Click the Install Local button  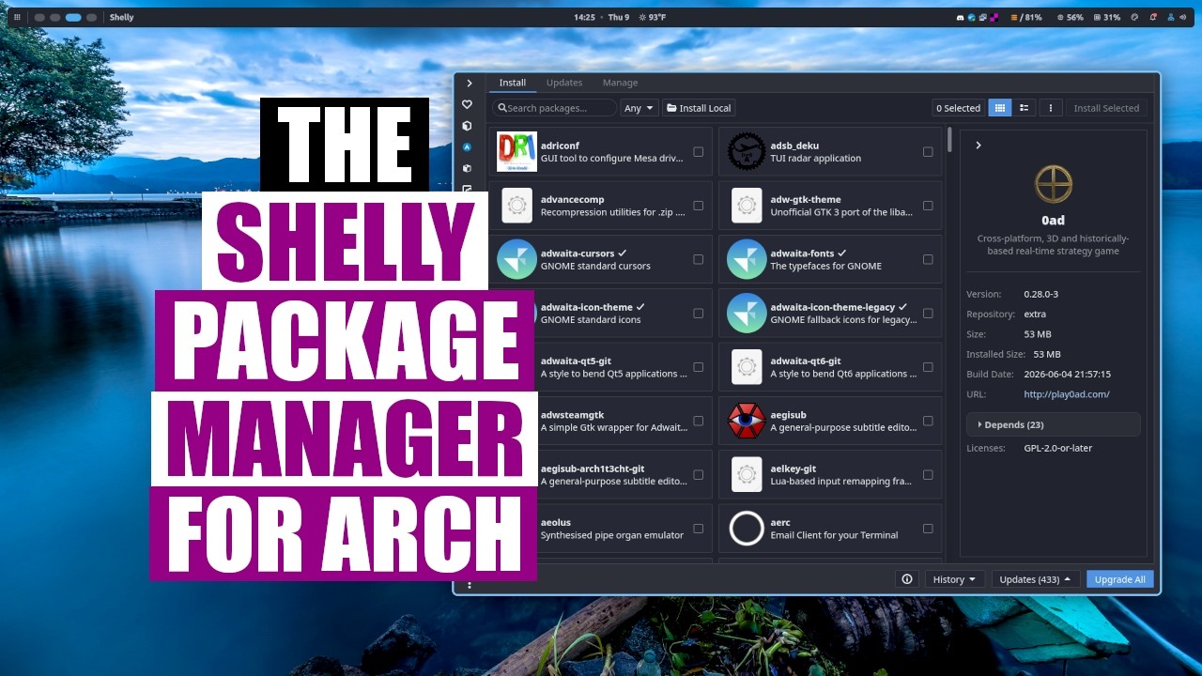699,108
